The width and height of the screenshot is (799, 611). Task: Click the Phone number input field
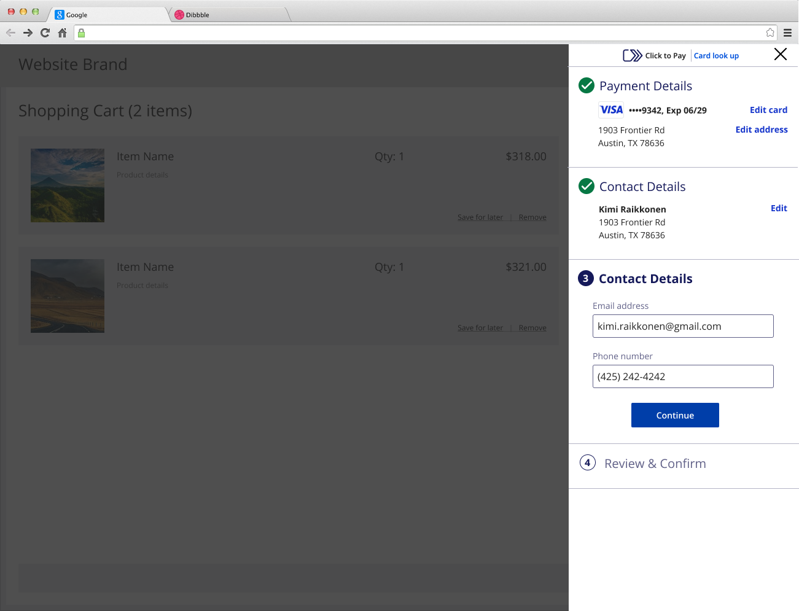(682, 376)
